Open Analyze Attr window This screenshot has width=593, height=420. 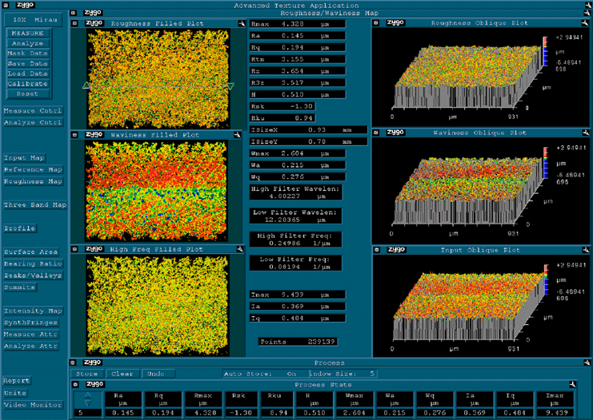pyautogui.click(x=30, y=346)
